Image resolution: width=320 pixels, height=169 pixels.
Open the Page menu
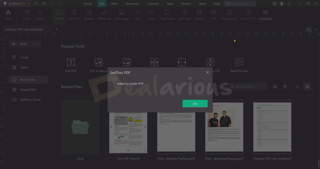coord(170,4)
